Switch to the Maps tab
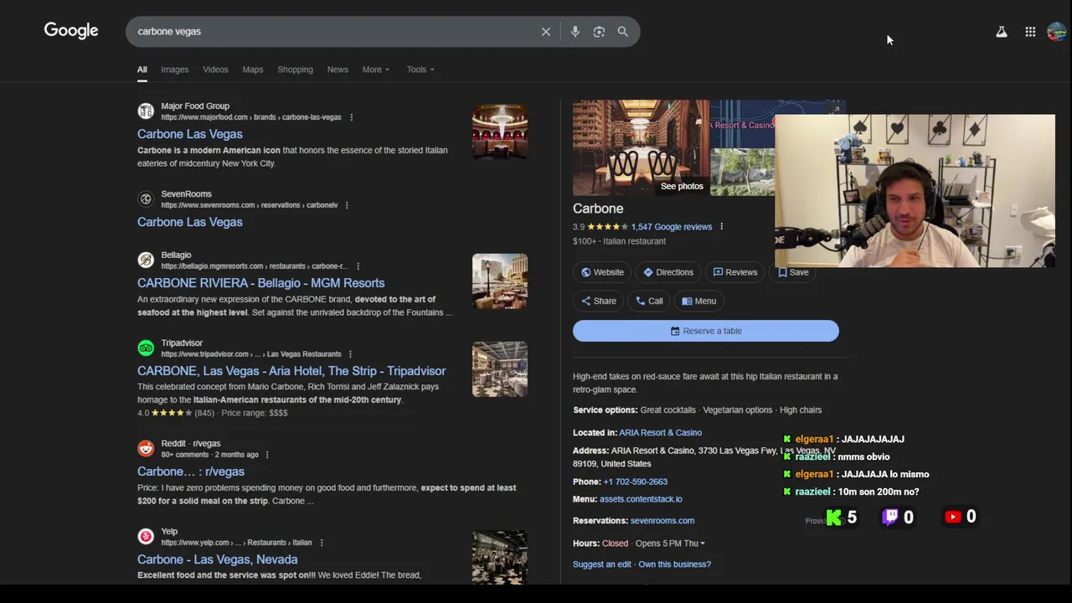Image resolution: width=1072 pixels, height=603 pixels. click(253, 70)
